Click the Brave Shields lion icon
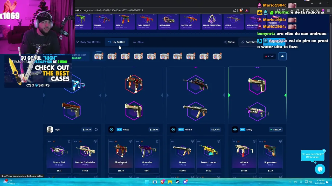Viewport: 332px width, 186px height. pos(241,10)
